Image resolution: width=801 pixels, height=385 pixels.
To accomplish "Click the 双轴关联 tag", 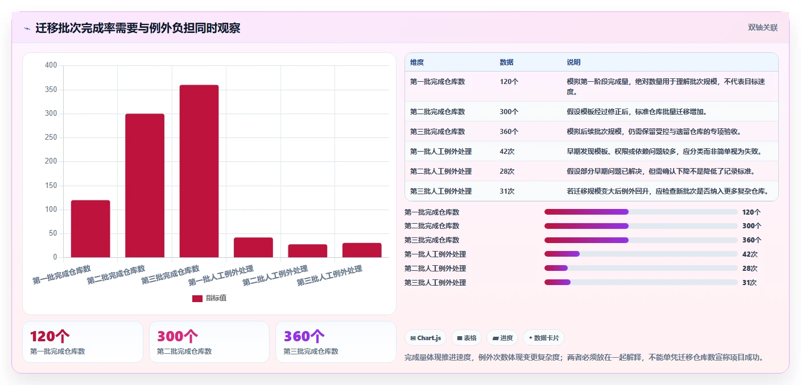I will point(762,27).
